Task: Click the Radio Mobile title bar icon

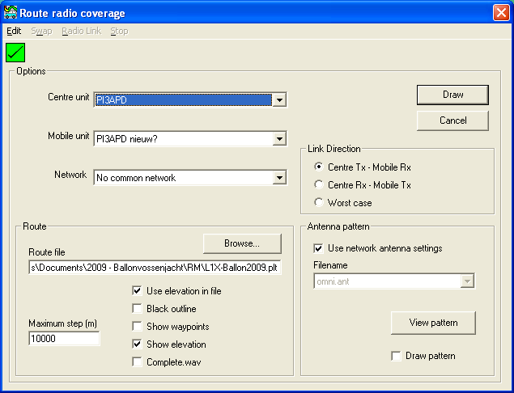Action: point(11,12)
